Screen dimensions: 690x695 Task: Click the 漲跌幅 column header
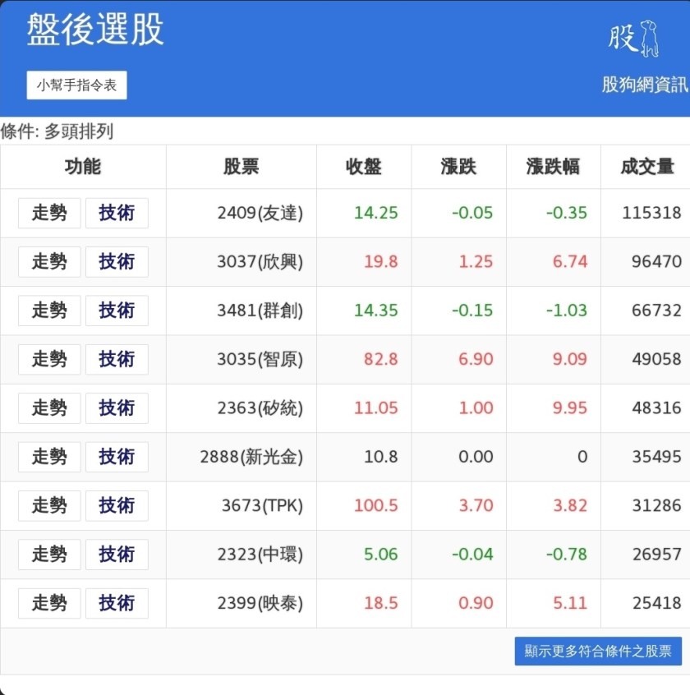[x=553, y=167]
